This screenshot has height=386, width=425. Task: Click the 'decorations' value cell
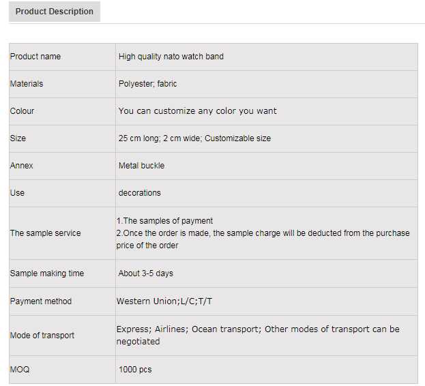point(140,193)
